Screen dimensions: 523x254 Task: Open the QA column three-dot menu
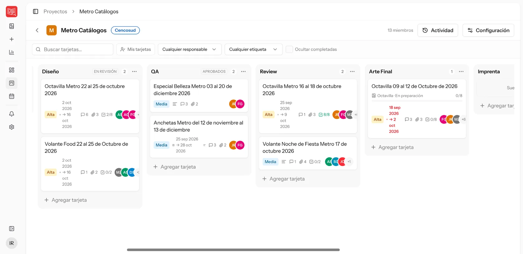pos(243,72)
